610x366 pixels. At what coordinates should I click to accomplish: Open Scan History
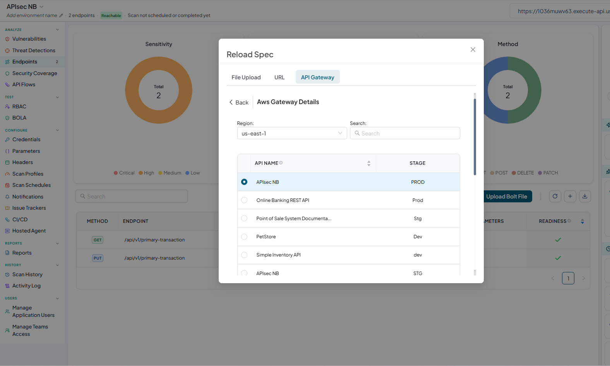click(x=27, y=274)
